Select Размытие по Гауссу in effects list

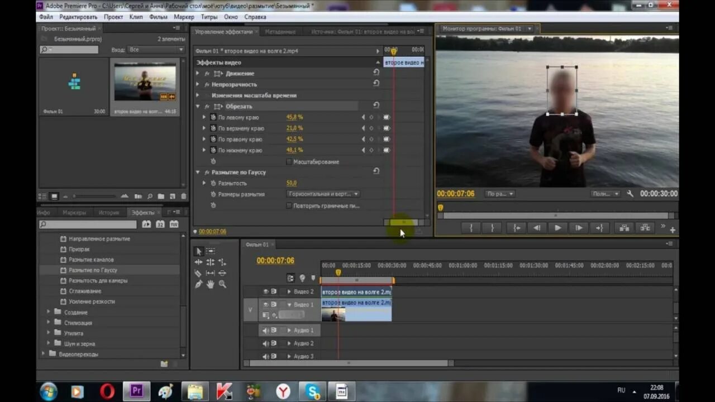[x=93, y=270]
